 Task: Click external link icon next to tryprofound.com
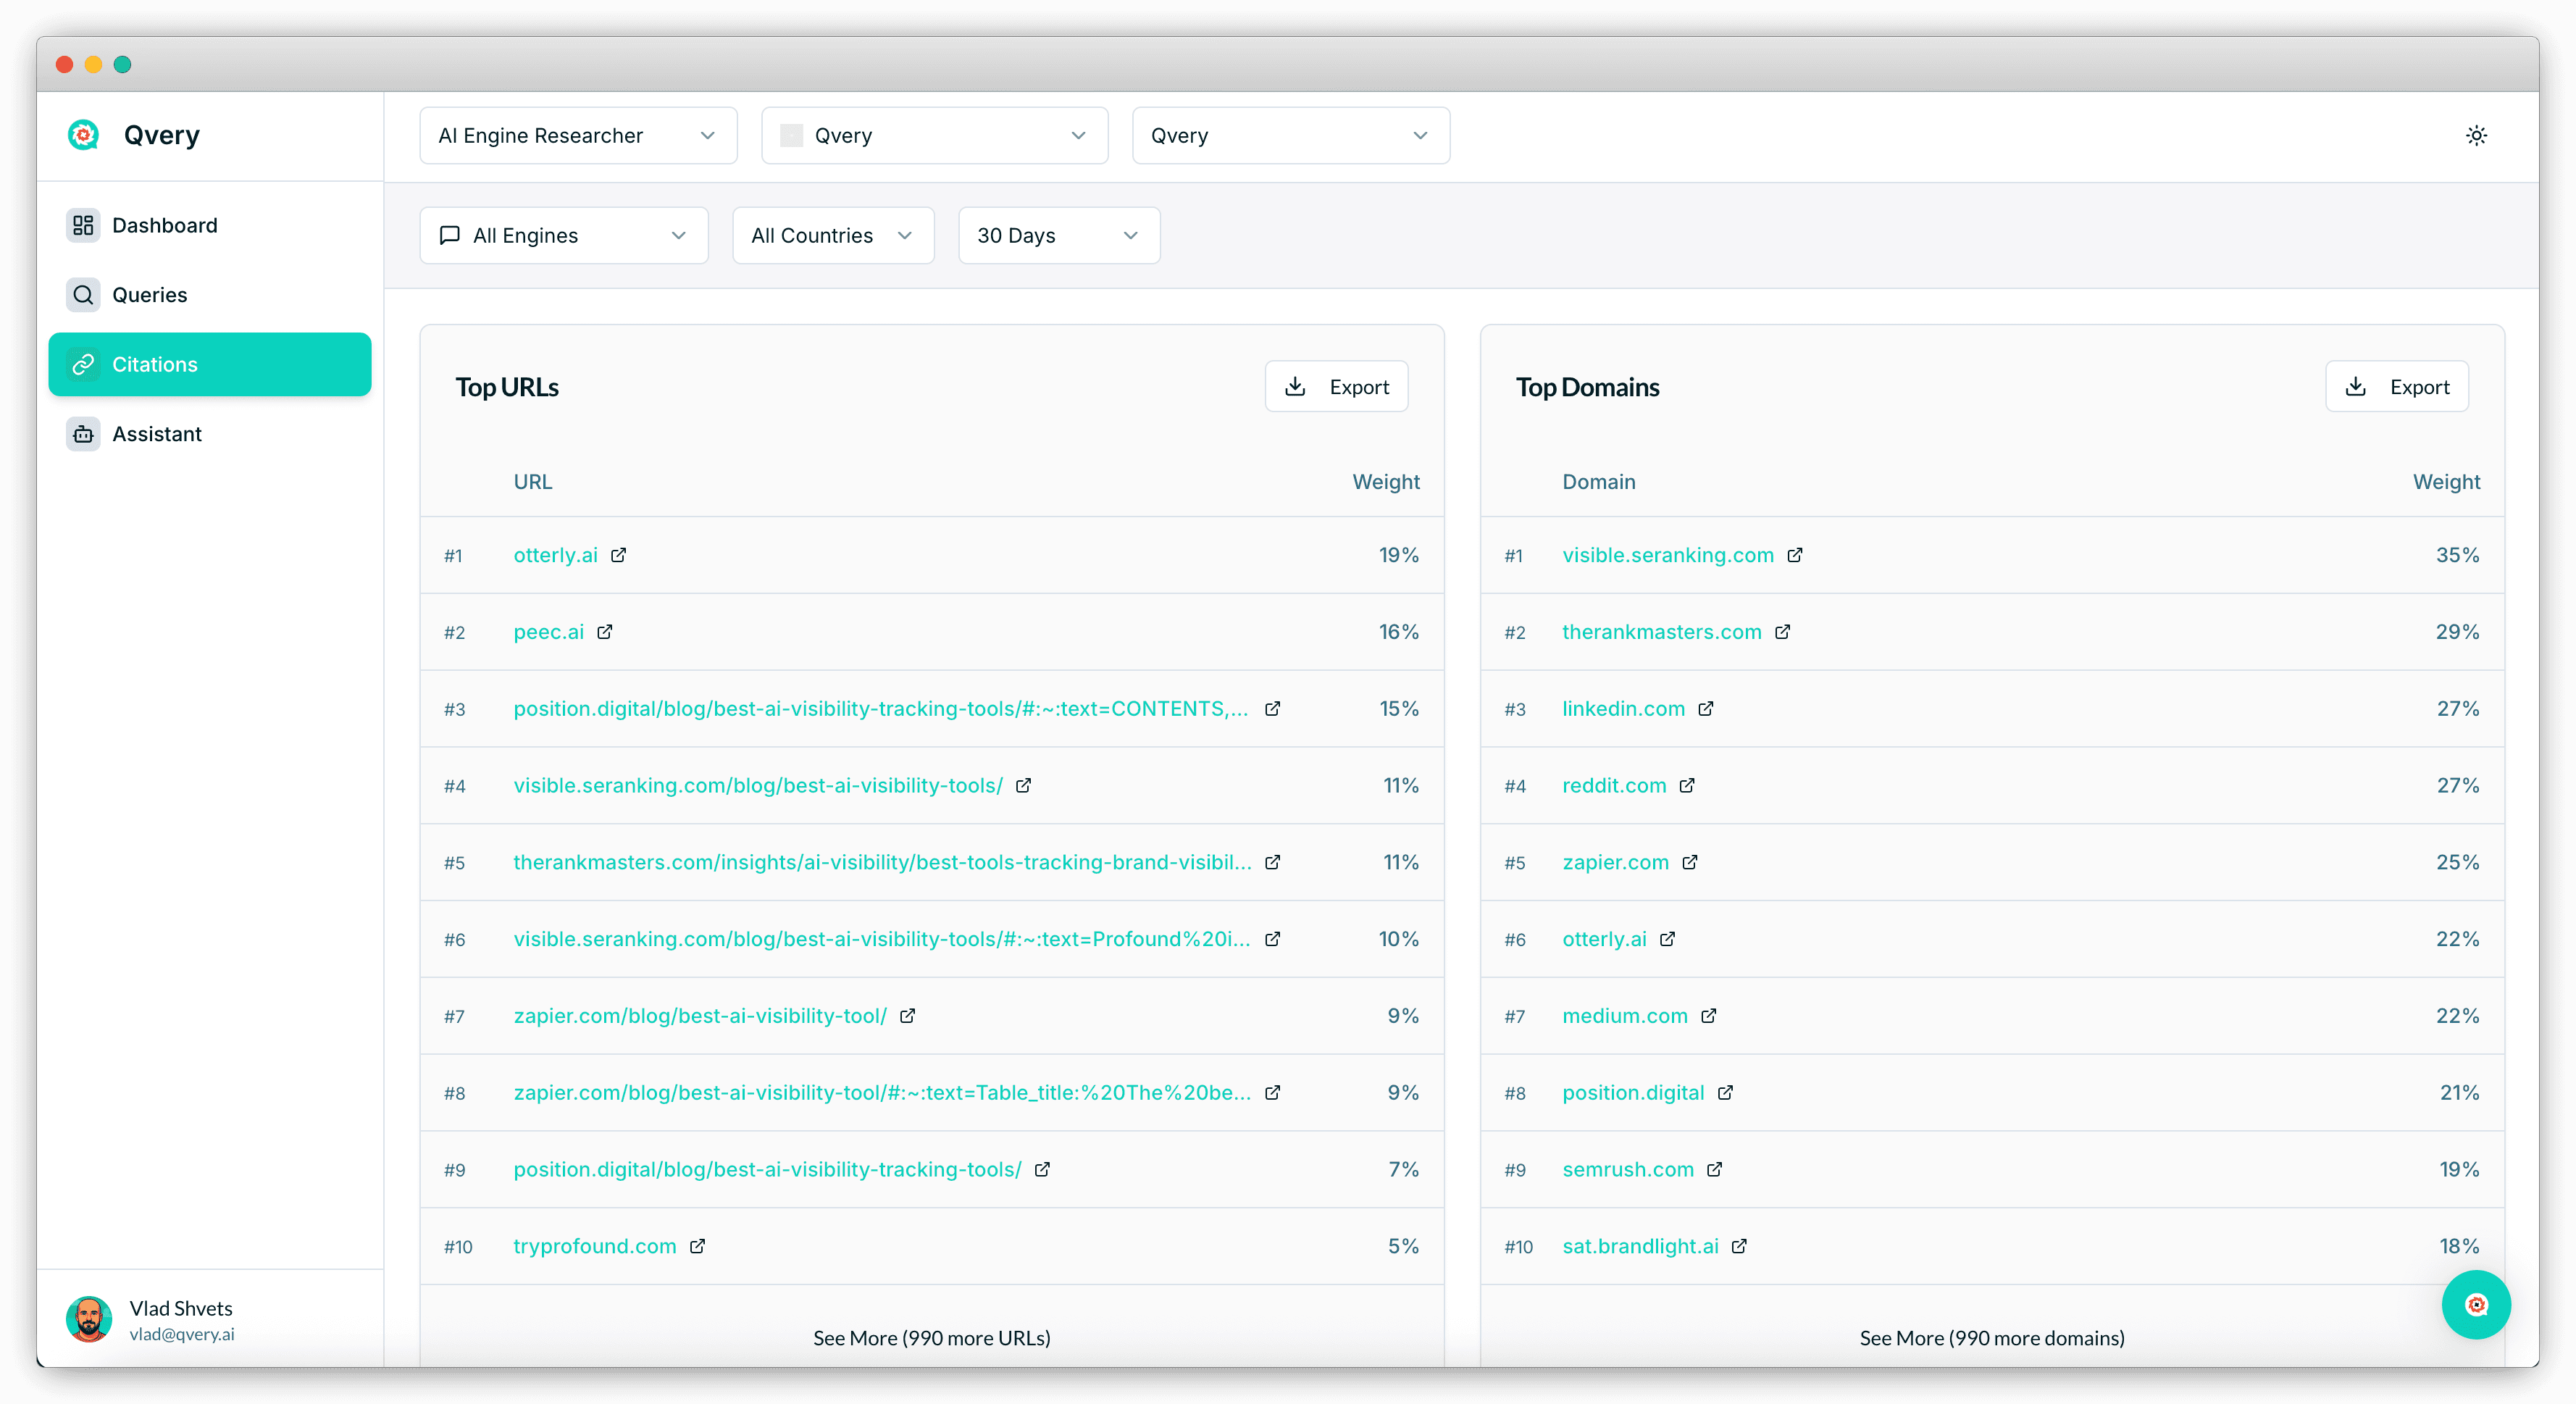click(x=698, y=1246)
